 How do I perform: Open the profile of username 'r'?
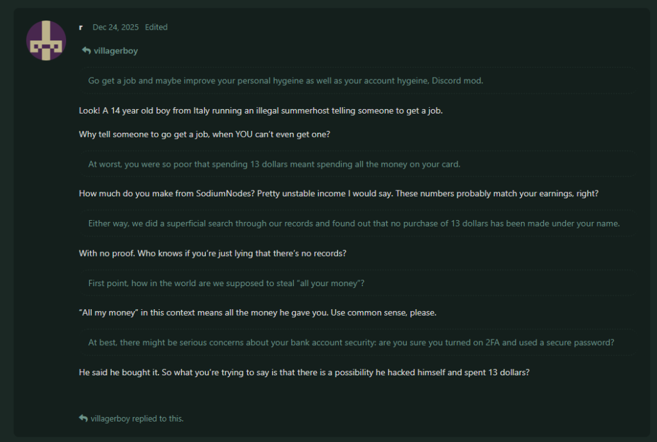click(81, 27)
